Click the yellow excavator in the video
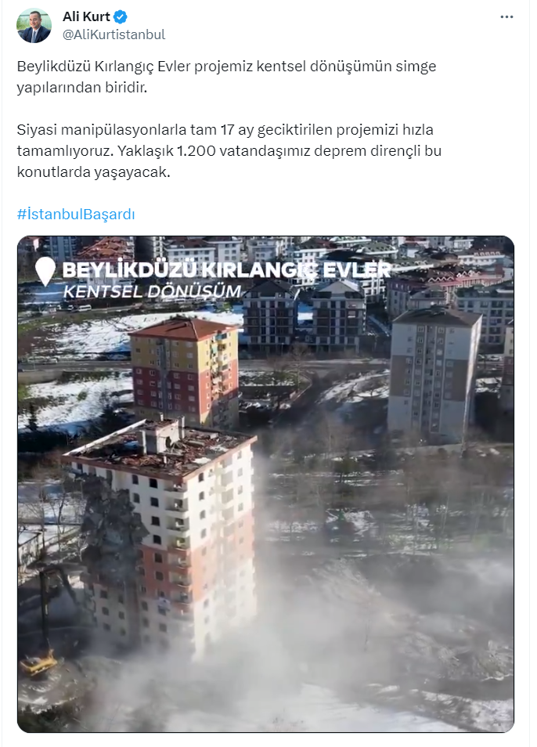 (x=39, y=663)
